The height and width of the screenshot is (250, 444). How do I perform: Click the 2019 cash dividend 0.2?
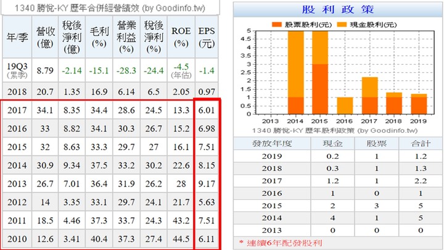pos(333,156)
